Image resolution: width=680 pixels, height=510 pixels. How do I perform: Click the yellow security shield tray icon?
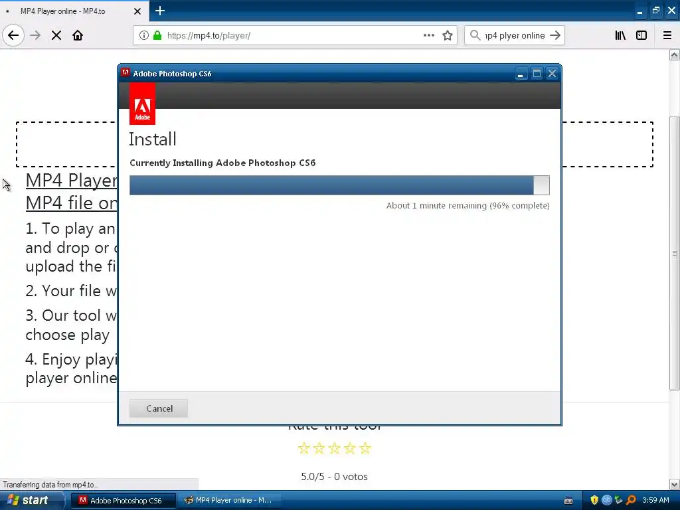pyautogui.click(x=594, y=501)
